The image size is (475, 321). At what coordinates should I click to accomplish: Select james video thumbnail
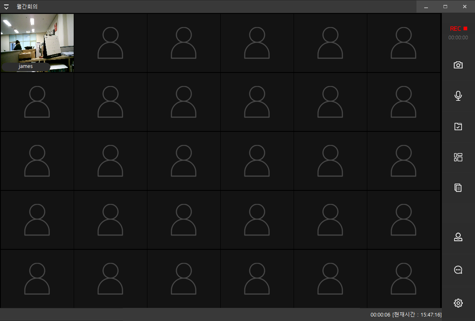coord(37,43)
